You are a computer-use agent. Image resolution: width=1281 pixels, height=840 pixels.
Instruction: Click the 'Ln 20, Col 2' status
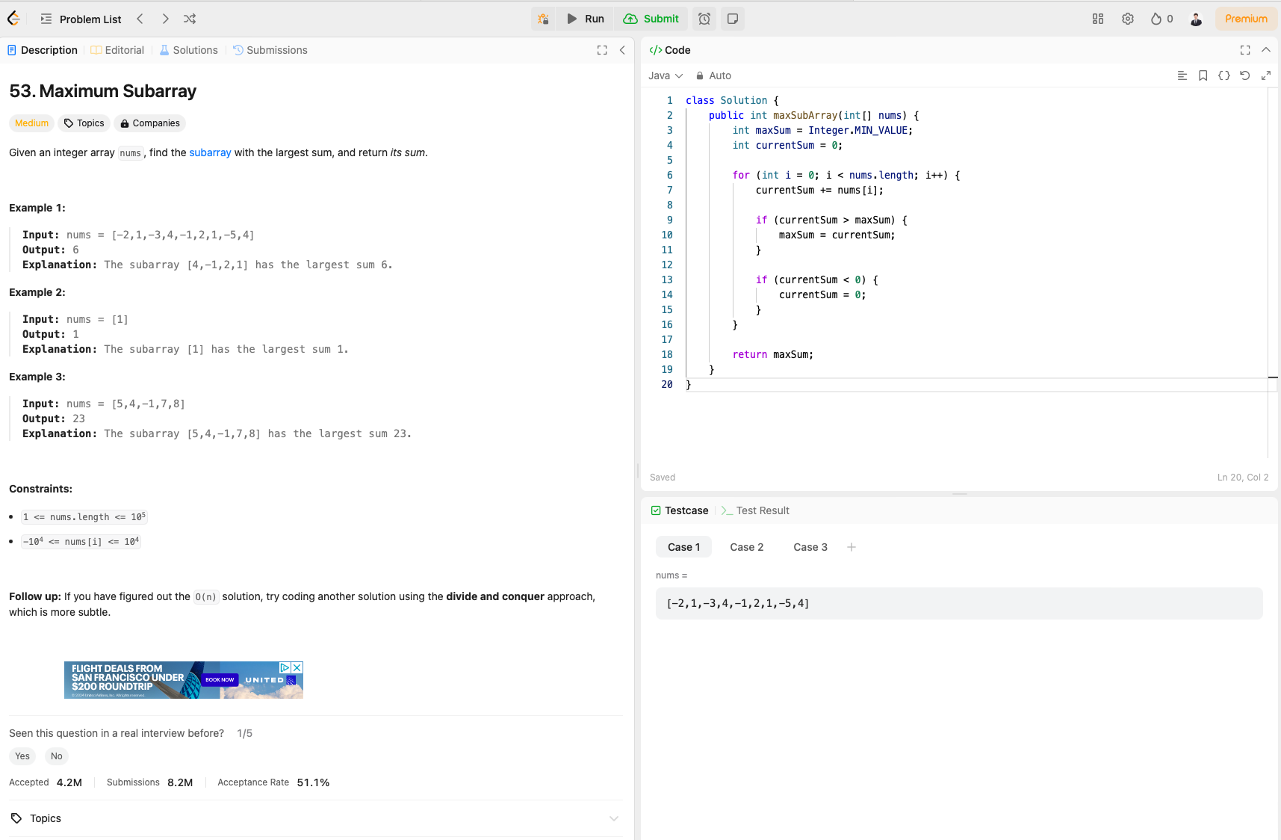tap(1243, 478)
